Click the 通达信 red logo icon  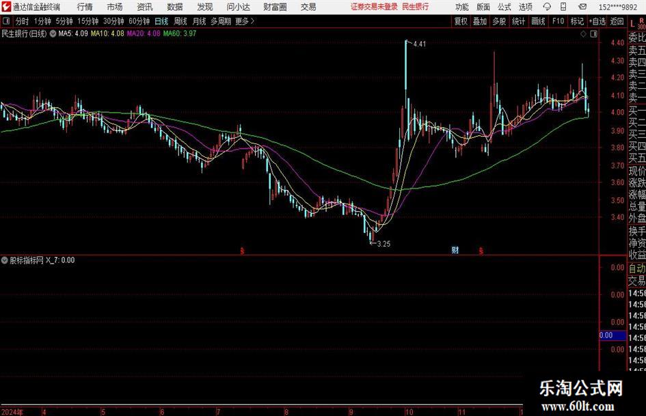[x=6, y=7]
